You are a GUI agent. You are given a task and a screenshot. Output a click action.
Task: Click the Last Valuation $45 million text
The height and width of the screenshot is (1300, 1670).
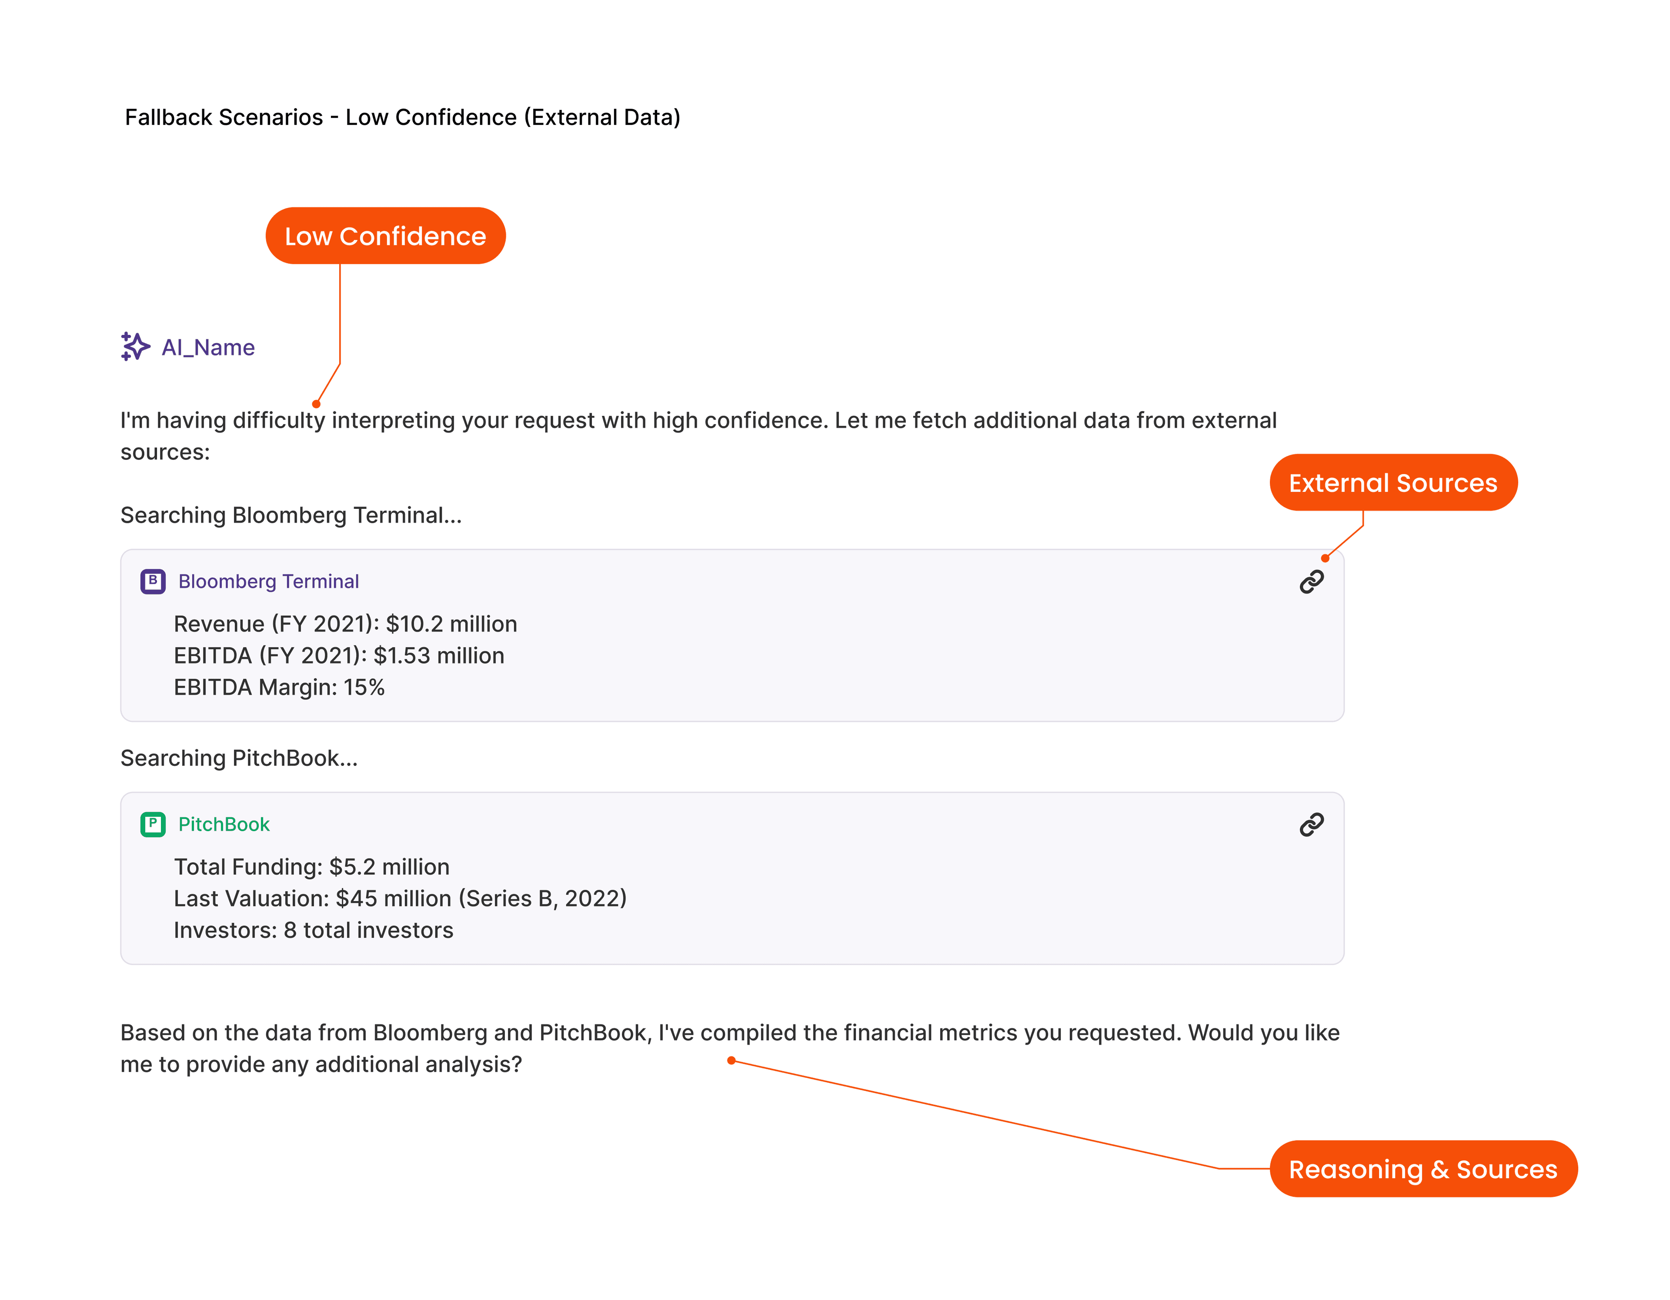[400, 898]
